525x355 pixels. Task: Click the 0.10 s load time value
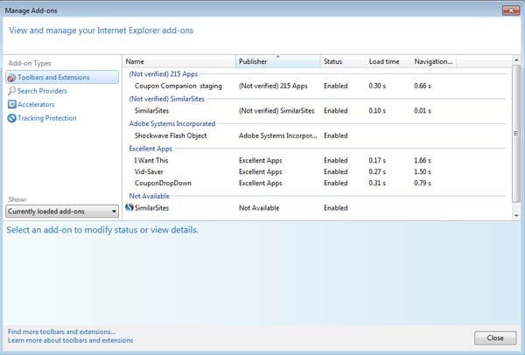(377, 111)
